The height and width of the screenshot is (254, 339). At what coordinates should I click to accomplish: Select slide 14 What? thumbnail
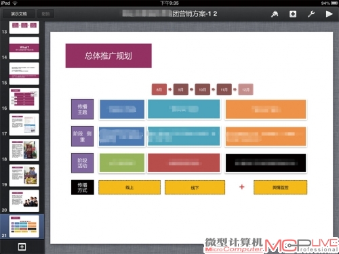coord(24,48)
